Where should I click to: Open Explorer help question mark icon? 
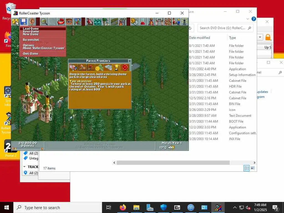coord(254,19)
